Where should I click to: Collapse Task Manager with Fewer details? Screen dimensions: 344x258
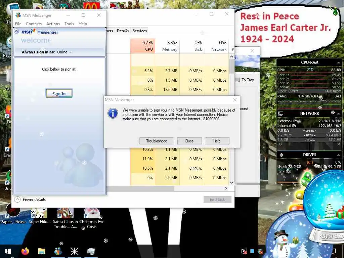pyautogui.click(x=30, y=200)
